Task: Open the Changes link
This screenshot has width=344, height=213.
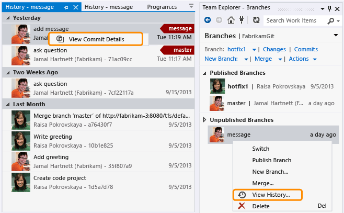Action: click(x=274, y=49)
